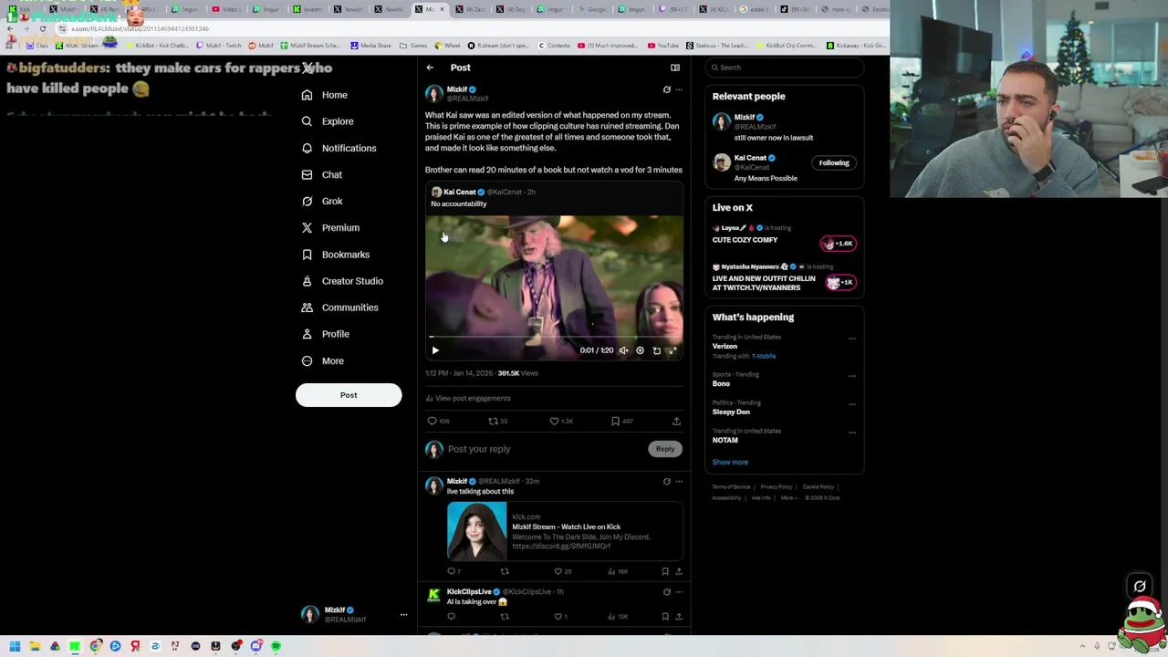
Task: Open options for Bono trend
Action: point(852,376)
